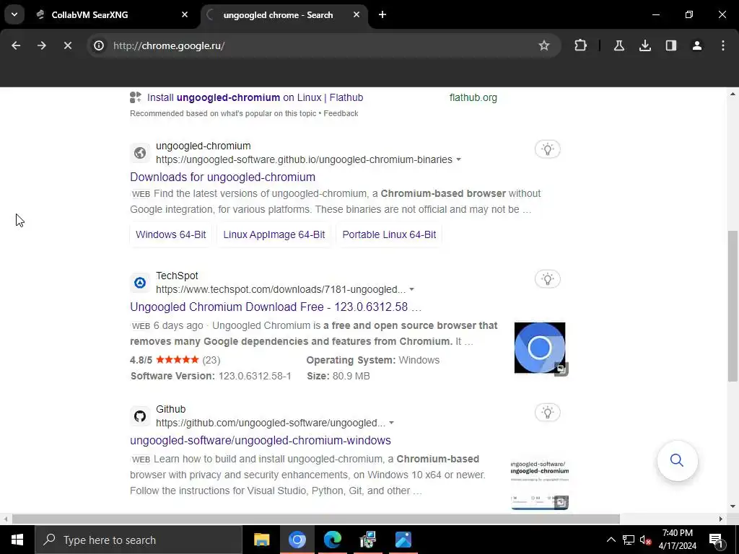Open Chrome three-dot menu
This screenshot has height=554, width=739.
[x=723, y=45]
